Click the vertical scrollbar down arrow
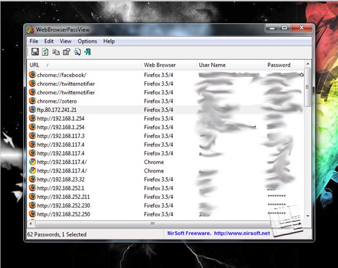This screenshot has height=268, width=338. [x=308, y=216]
